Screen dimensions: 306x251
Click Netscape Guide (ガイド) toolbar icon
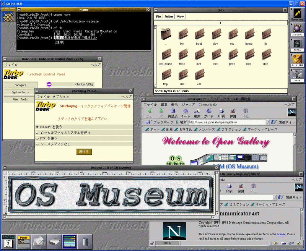tap(208, 113)
